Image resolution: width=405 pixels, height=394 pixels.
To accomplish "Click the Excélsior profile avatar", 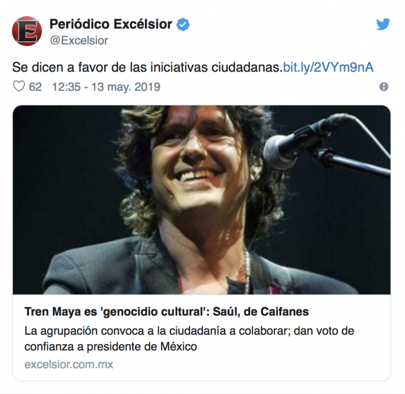I will (27, 31).
